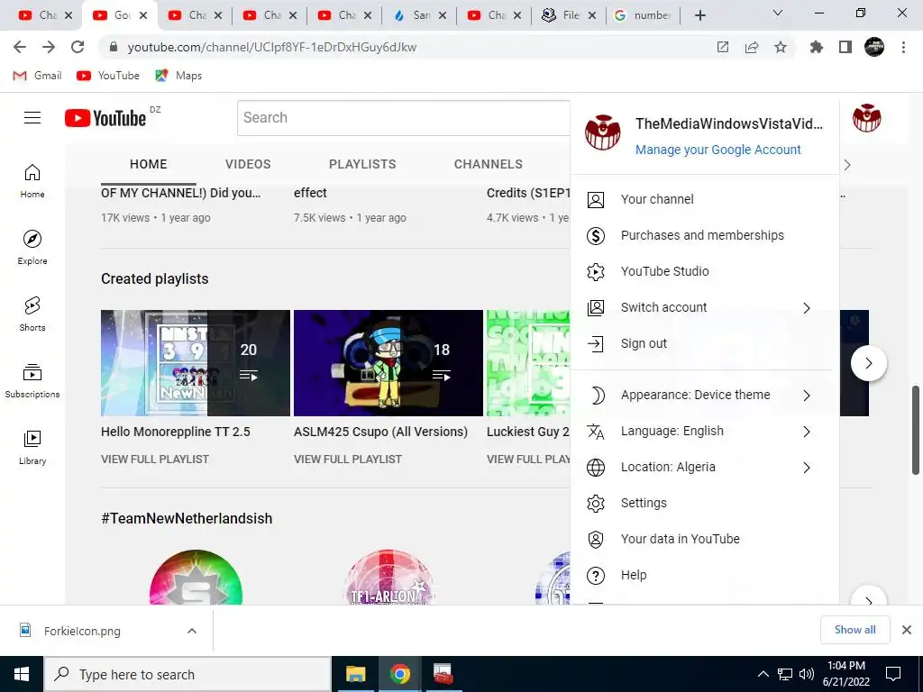The image size is (923, 692).
Task: Close the downloads bar
Action: click(907, 630)
